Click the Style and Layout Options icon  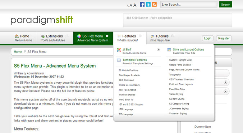(x=169, y=50)
